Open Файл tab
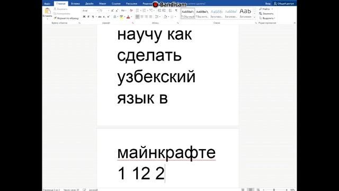Viewport: 339px width, 191px height. 47,4
